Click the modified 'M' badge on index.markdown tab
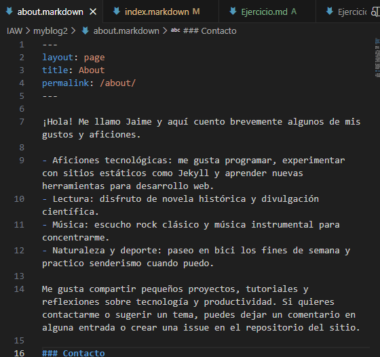This screenshot has height=357, width=380. tap(196, 12)
